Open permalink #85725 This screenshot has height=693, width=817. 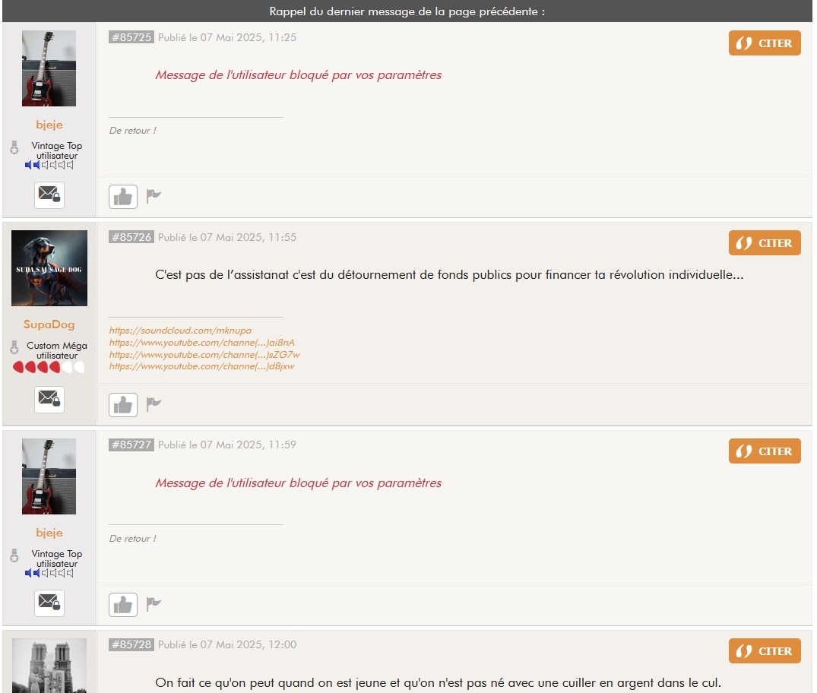(x=131, y=37)
